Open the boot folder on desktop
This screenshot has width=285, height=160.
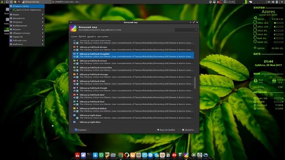(7, 11)
